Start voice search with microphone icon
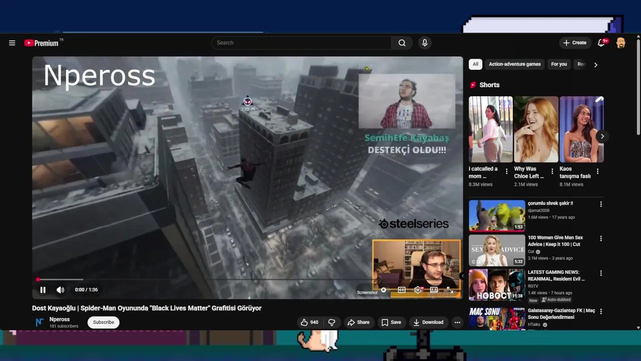This screenshot has height=361, width=641. (x=425, y=43)
